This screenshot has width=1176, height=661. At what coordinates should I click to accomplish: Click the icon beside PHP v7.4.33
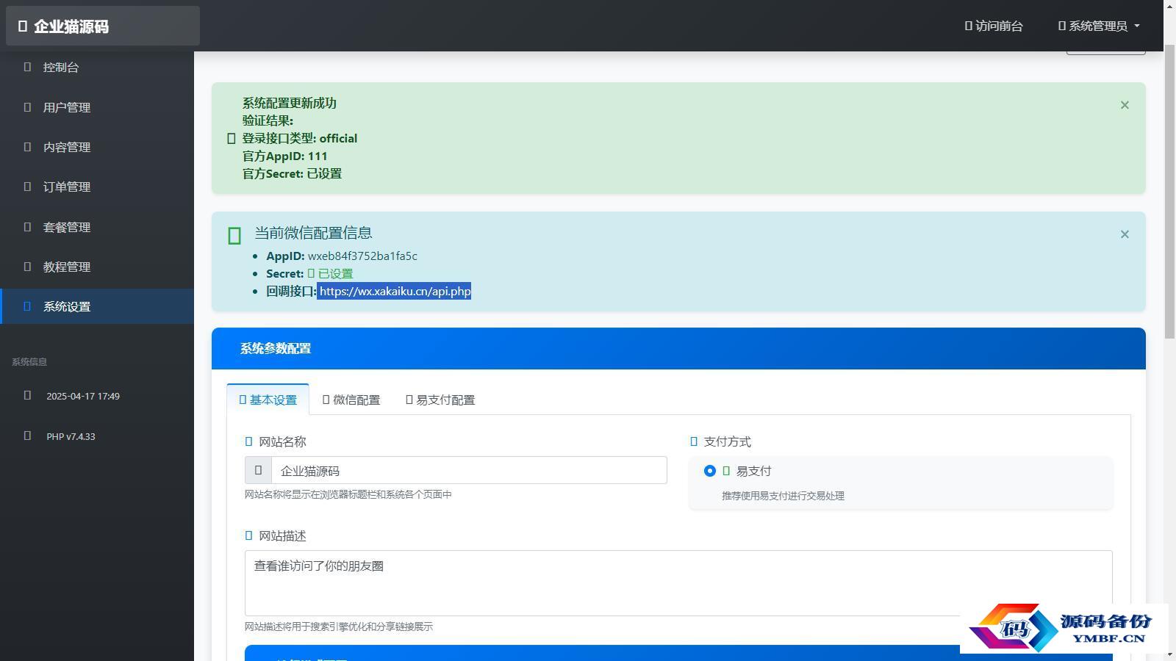click(x=27, y=436)
